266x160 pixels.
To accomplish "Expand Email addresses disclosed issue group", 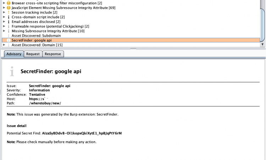I will (x=4, y=22).
